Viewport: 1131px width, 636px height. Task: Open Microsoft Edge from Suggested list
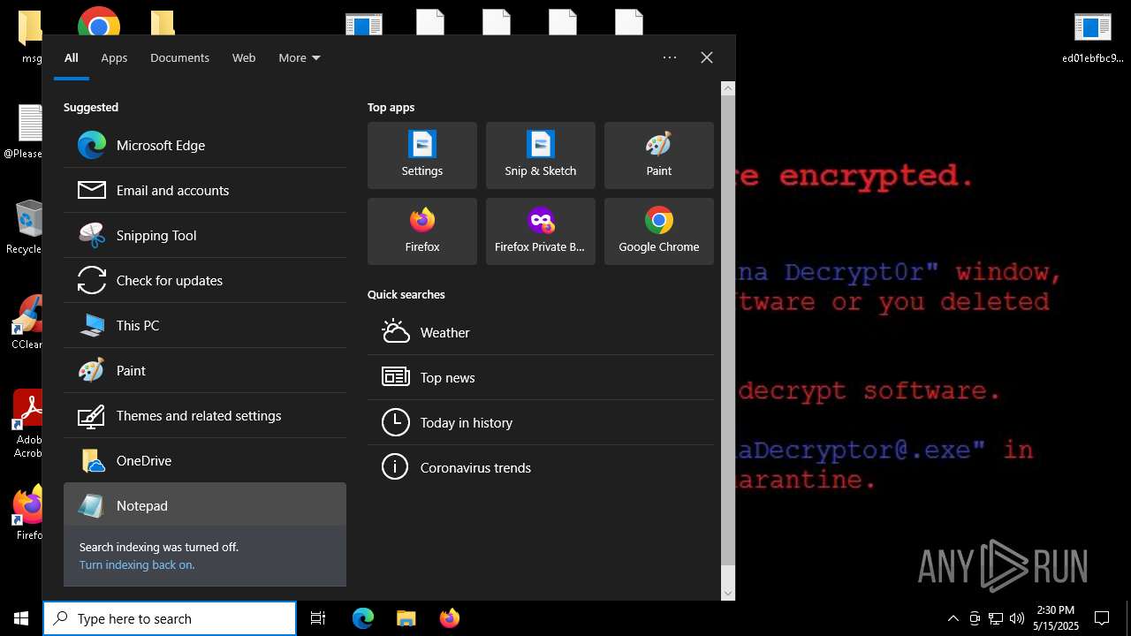pyautogui.click(x=205, y=146)
